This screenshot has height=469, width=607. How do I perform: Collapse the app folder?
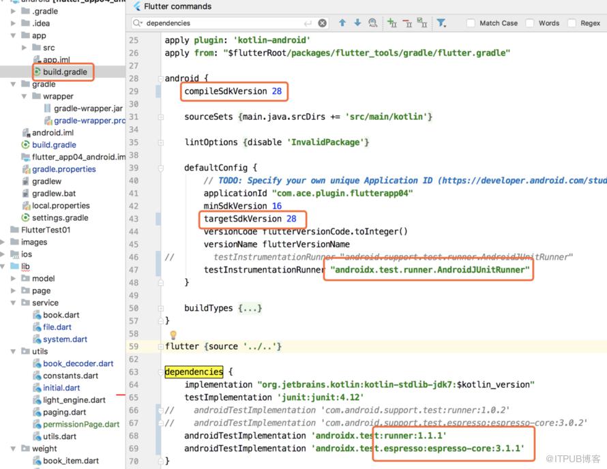tap(13, 35)
